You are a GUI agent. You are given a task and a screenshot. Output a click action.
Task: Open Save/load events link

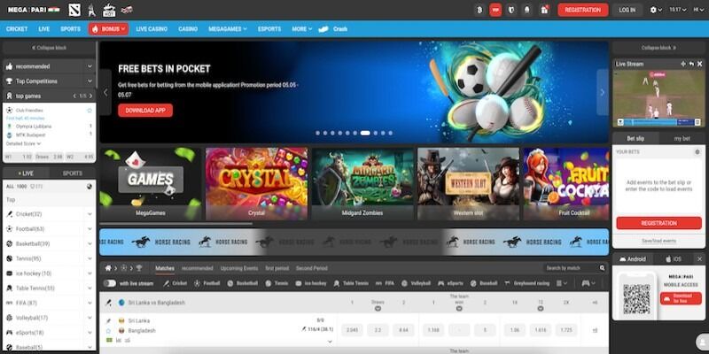pos(658,241)
